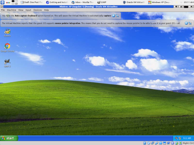Click the keyboard capture green arrow icon
The width and height of the screenshot is (194, 145).
tap(180, 143)
